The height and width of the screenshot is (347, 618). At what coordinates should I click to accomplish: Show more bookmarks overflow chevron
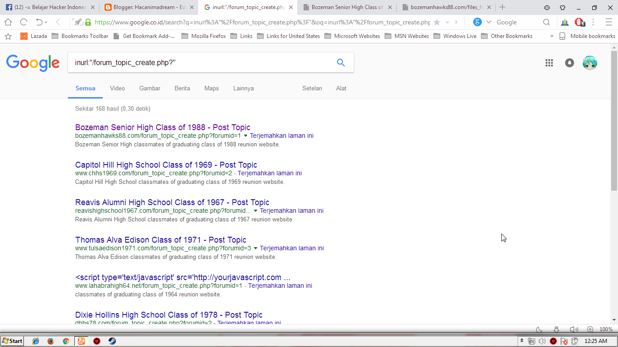coord(551,36)
